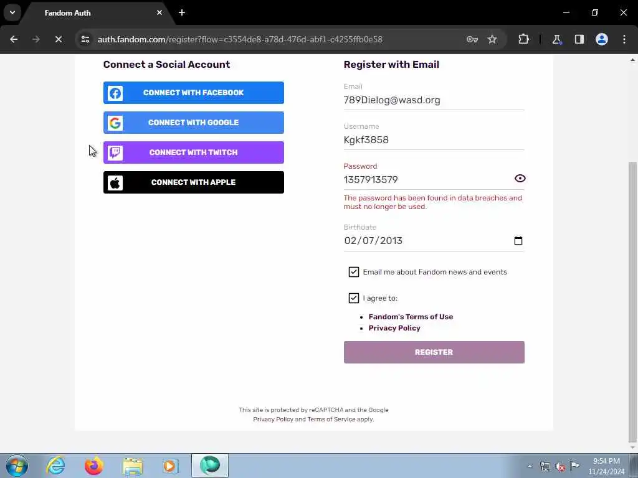Click the Apple logo icon
Viewport: 638px width, 478px height.
(x=115, y=183)
